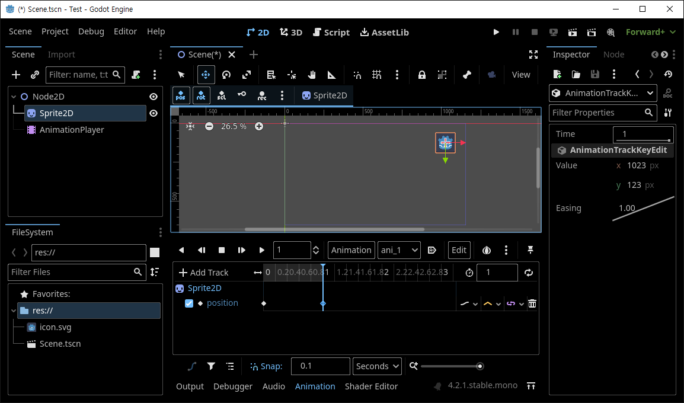Open the ani_1 animation dropdown
The image size is (684, 403).
(399, 250)
